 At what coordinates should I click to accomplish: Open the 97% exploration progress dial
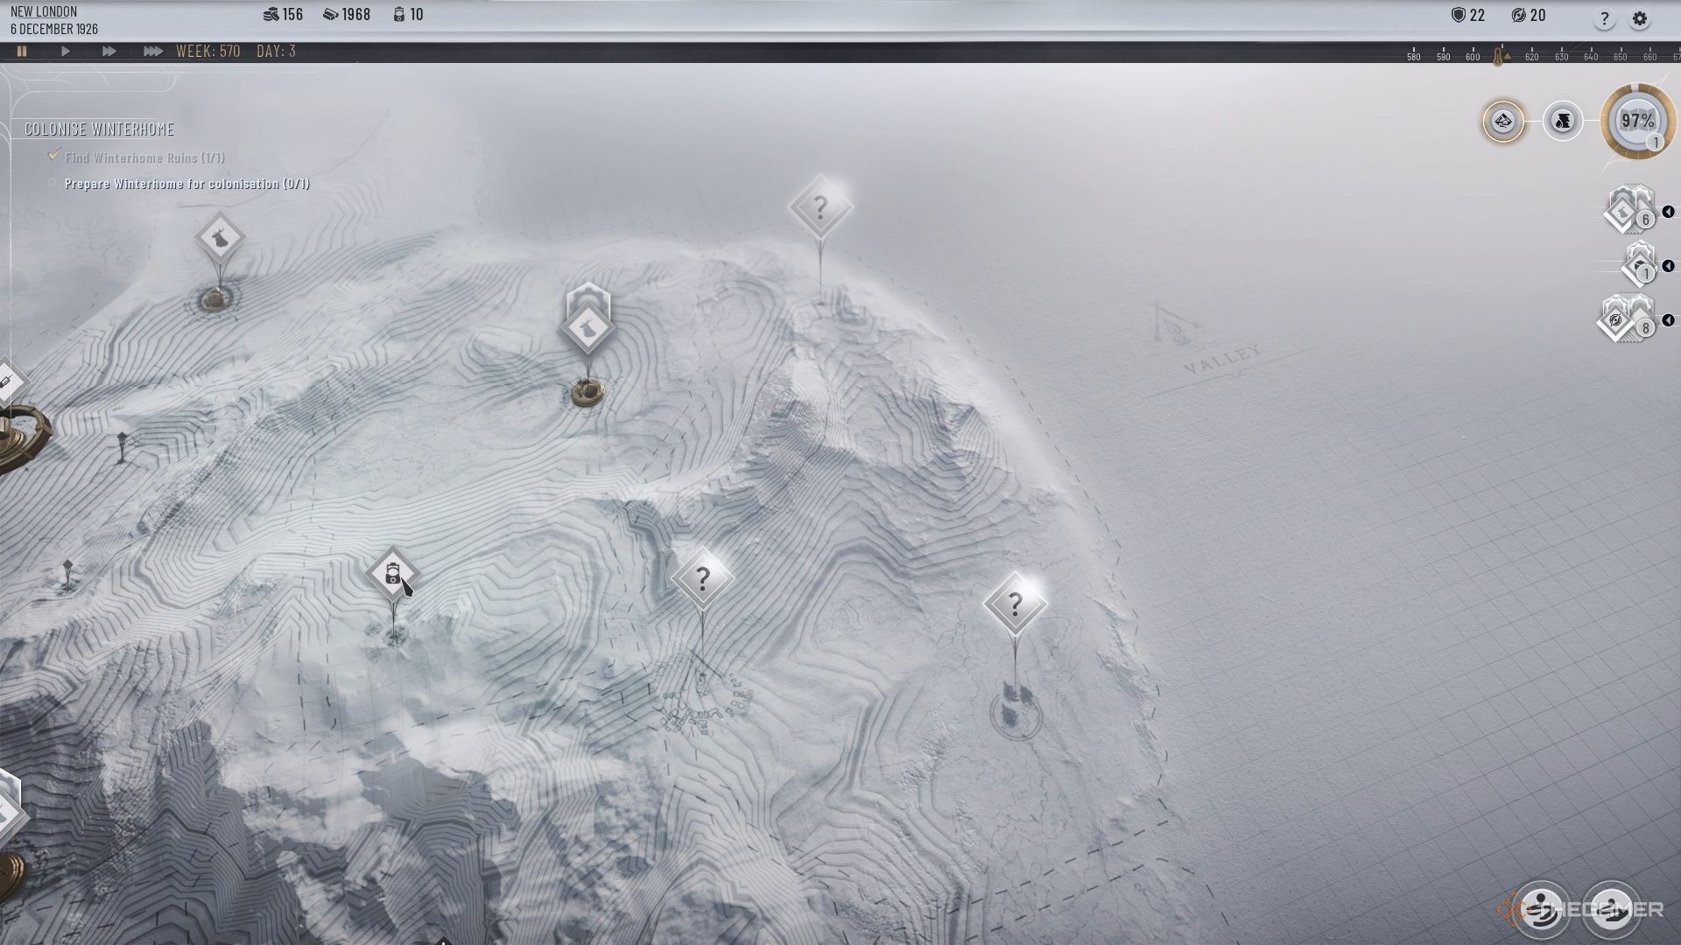pos(1638,121)
